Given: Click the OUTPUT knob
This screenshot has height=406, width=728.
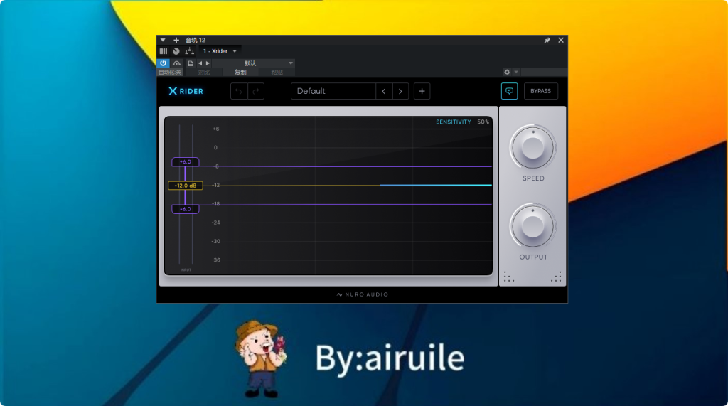Looking at the screenshot, I should pyautogui.click(x=532, y=226).
